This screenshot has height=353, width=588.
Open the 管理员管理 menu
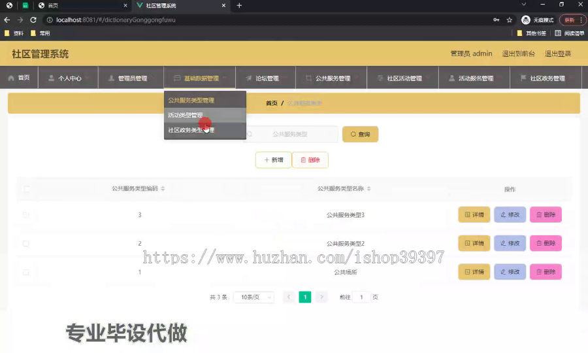point(131,78)
